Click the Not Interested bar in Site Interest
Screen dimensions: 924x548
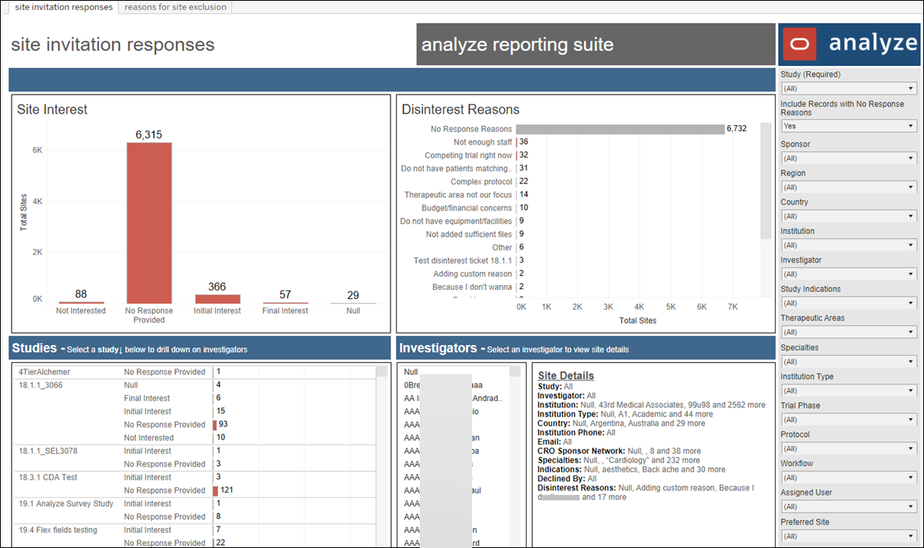(x=81, y=302)
